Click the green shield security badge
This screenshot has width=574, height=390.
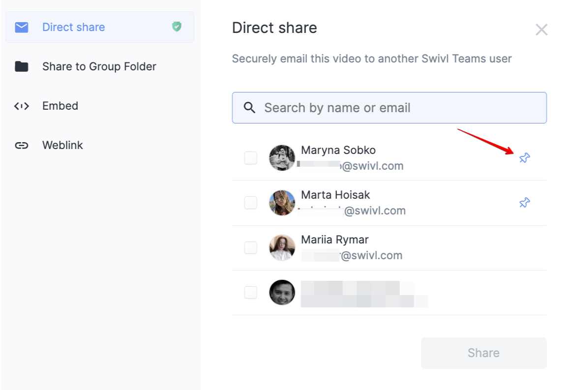(177, 27)
